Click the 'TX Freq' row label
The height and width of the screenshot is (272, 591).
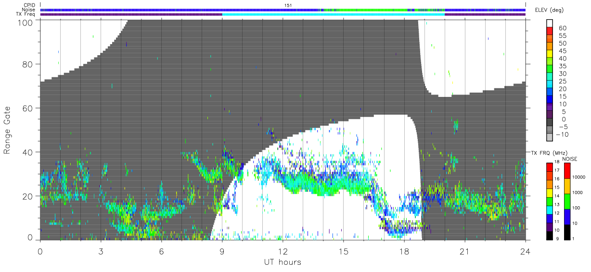(x=26, y=14)
